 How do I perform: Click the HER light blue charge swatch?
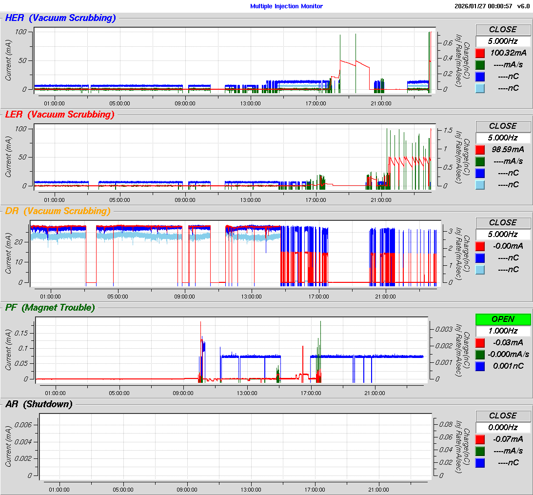480,88
